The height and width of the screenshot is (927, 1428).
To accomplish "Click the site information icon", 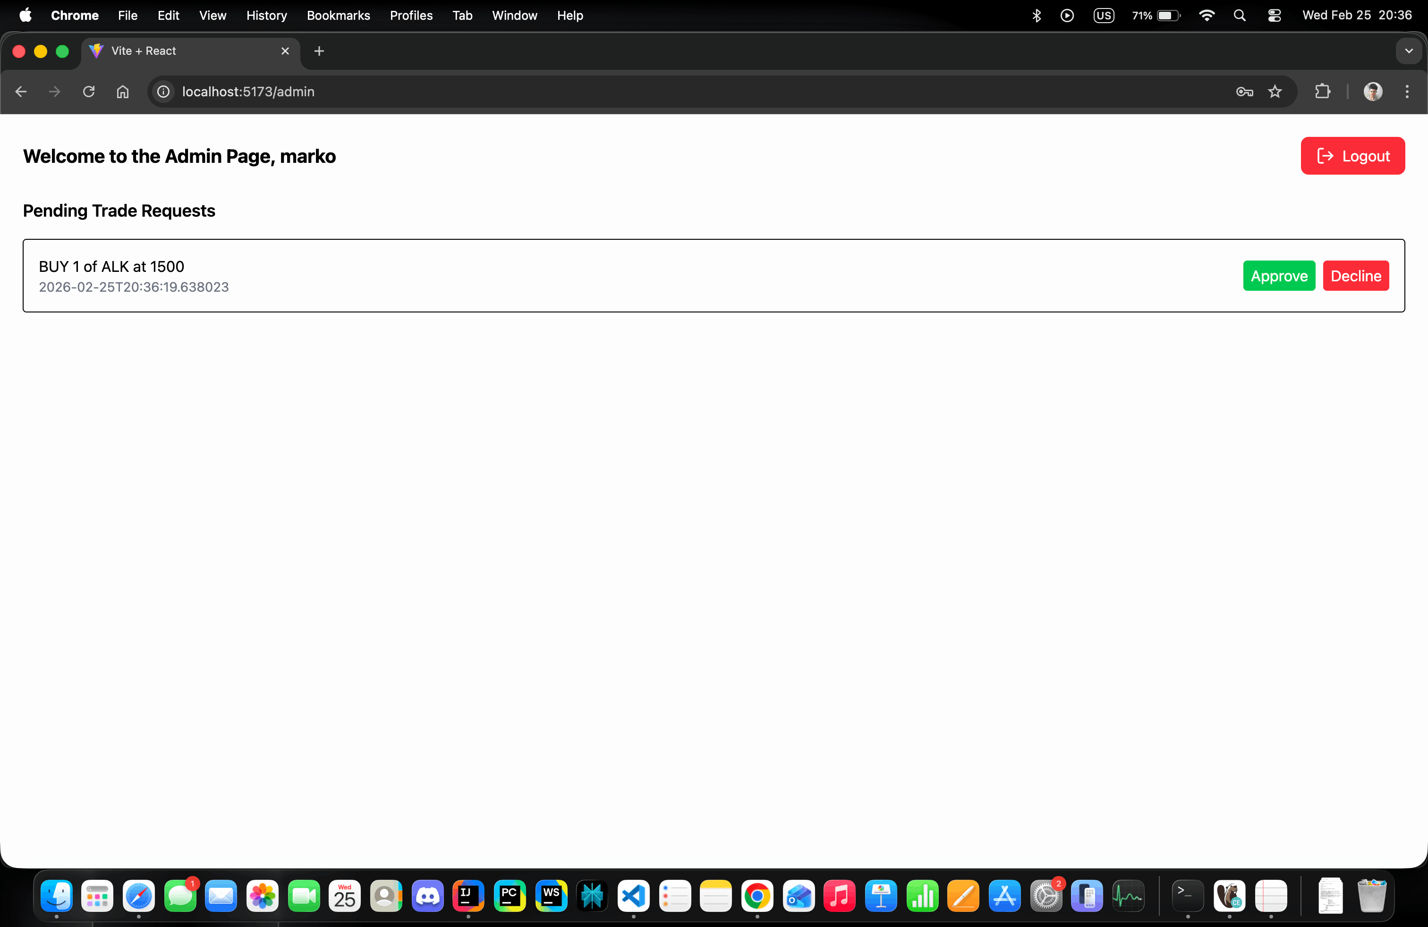I will click(163, 92).
